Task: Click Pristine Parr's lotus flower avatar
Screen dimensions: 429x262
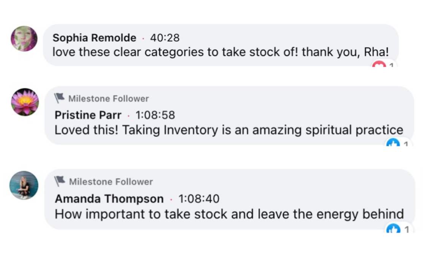Action: tap(25, 102)
